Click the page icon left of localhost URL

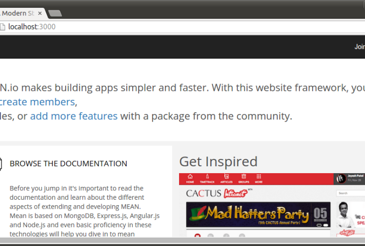[2, 27]
